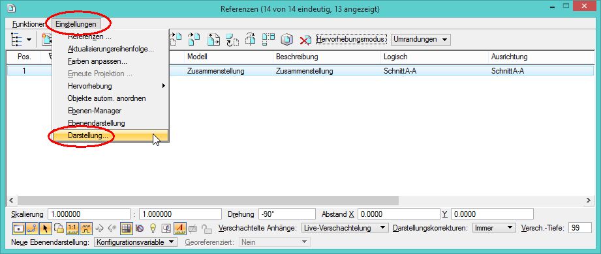Open Ebenen-Manager from the menu
This screenshot has height=254, width=601.
point(110,111)
